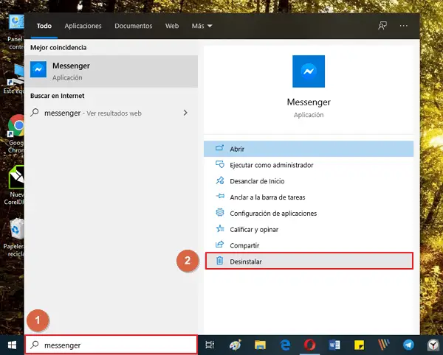The height and width of the screenshot is (355, 443).
Task: Click magnifier icon in taskbar search box
Action: pyautogui.click(x=35, y=345)
